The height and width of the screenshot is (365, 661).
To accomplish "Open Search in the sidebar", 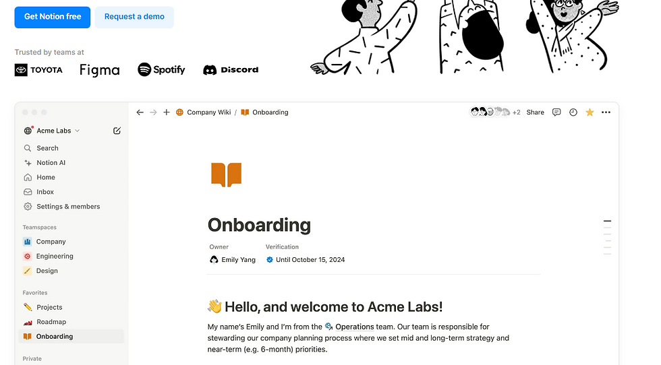I will pos(47,148).
